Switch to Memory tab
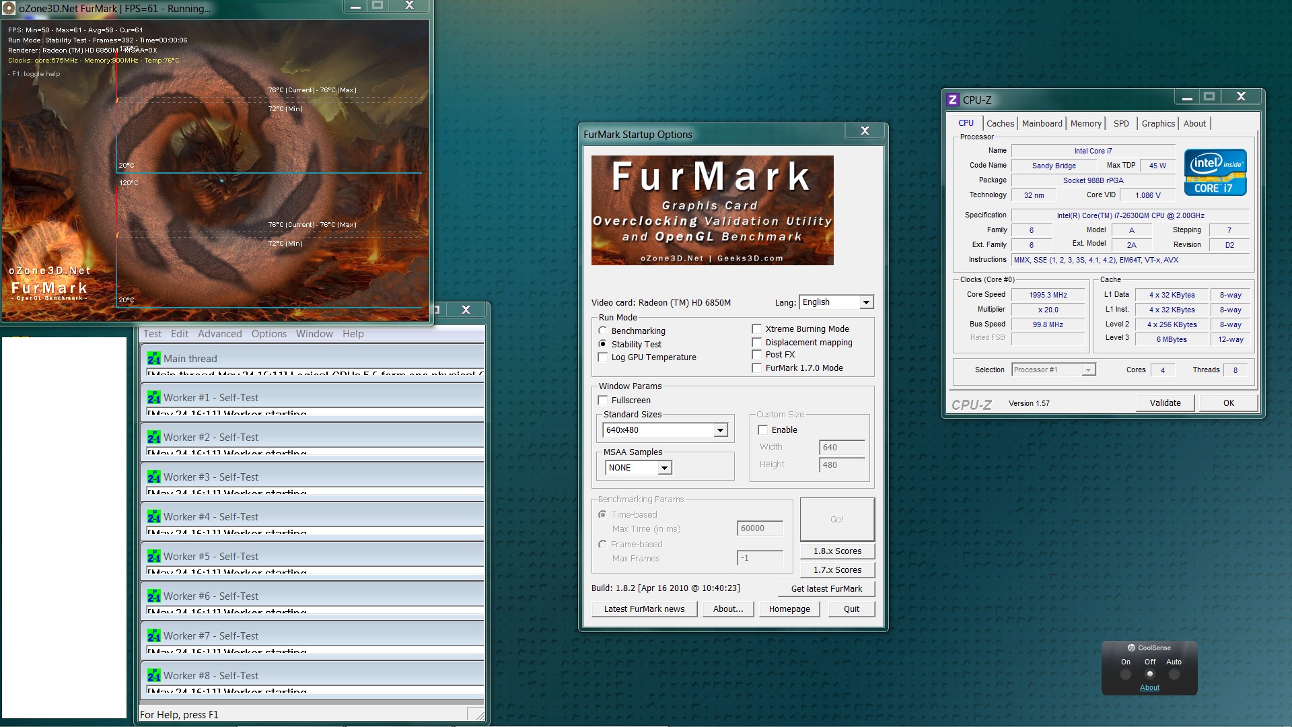The image size is (1292, 727). click(x=1086, y=124)
